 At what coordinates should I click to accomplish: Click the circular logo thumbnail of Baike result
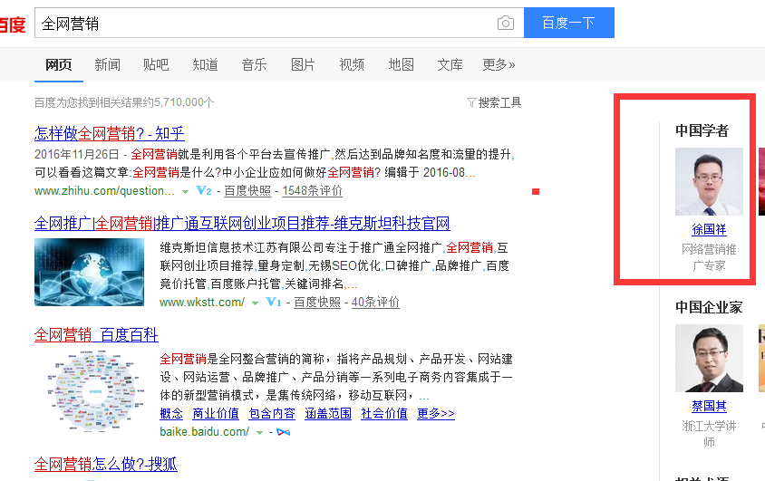coord(96,392)
